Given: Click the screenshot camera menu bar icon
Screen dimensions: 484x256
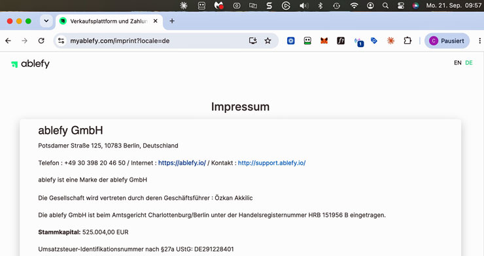Looking at the screenshot, I should (237, 5).
